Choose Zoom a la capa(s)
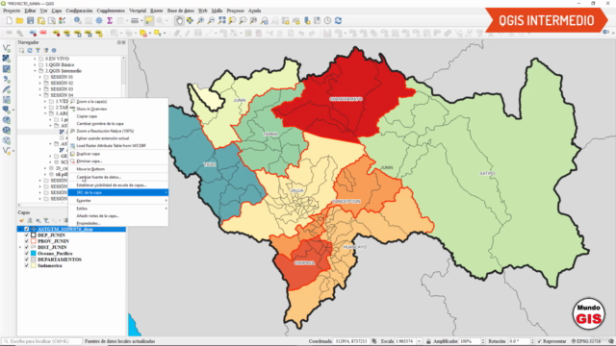Viewport: 616px width, 346px height. (118, 102)
